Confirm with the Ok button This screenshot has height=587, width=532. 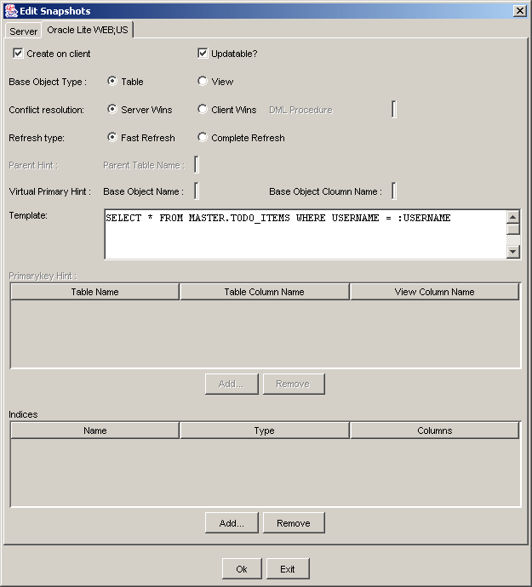(x=242, y=568)
